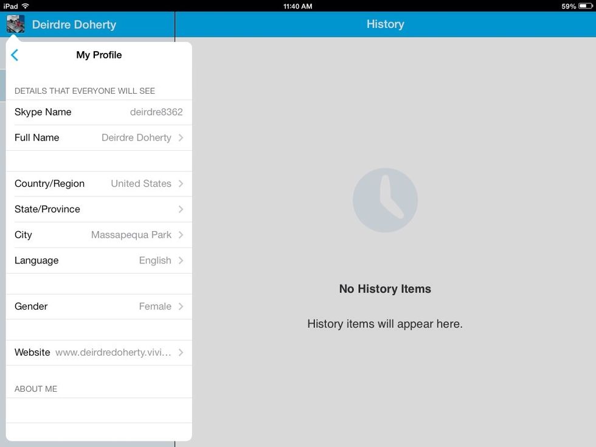Tap the back chevron on My Profile
This screenshot has height=447, width=596.
14,55
